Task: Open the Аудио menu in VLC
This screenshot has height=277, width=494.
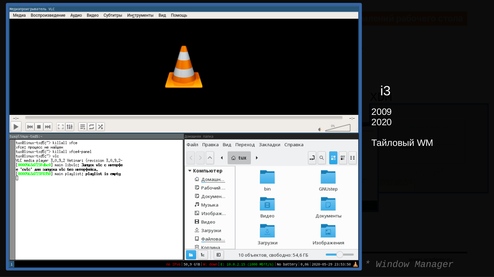Action: pos(76,15)
